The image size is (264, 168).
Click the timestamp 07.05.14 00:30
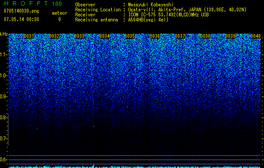(21, 19)
